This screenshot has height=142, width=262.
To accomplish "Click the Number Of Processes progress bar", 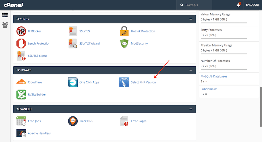I will pos(224,69).
